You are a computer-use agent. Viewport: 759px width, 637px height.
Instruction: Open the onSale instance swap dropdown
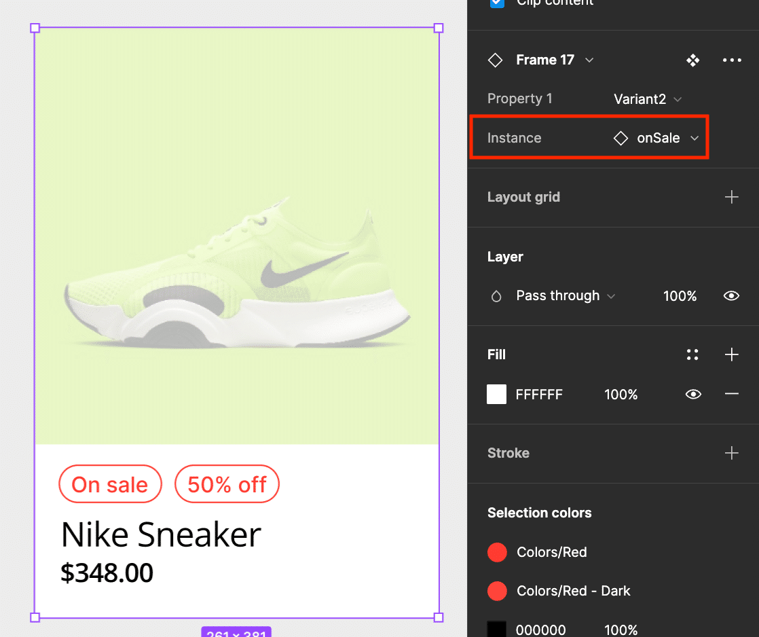(657, 139)
